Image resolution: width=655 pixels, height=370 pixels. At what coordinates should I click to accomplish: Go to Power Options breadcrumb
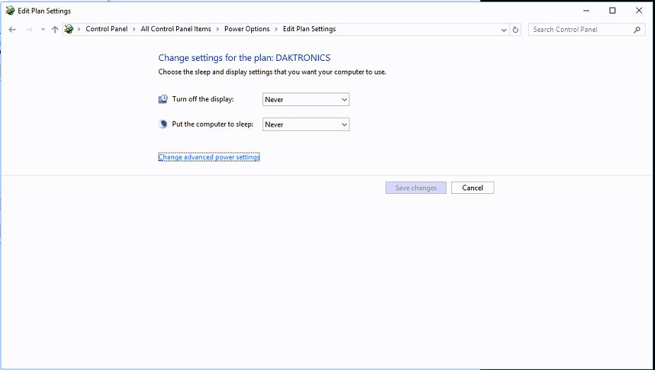click(247, 29)
